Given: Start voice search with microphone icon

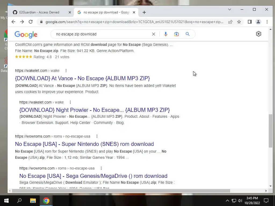Looking at the screenshot, I should point(165,34).
